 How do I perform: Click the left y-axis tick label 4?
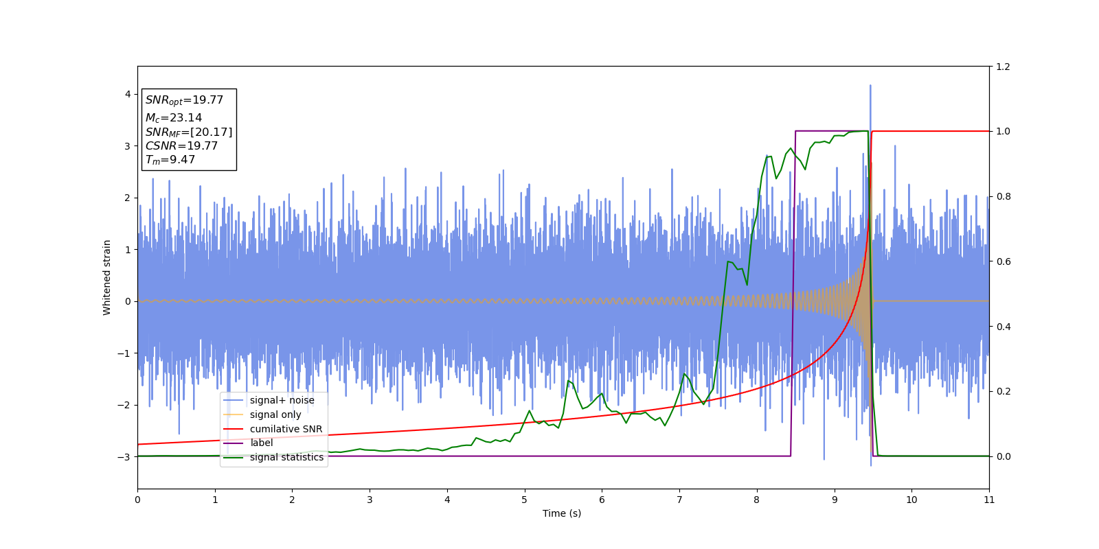(x=127, y=94)
